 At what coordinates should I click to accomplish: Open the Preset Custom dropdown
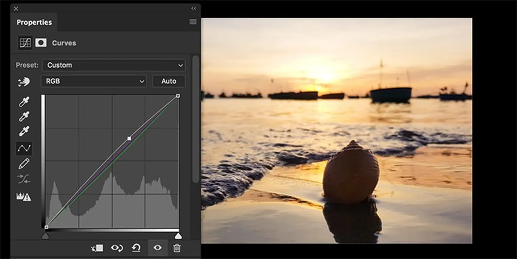pos(114,65)
